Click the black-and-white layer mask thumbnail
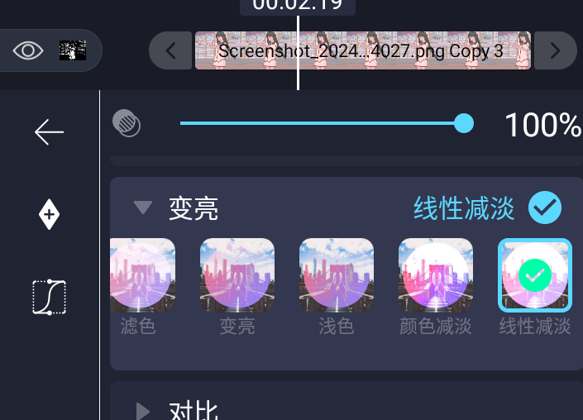This screenshot has width=583, height=420. click(73, 50)
